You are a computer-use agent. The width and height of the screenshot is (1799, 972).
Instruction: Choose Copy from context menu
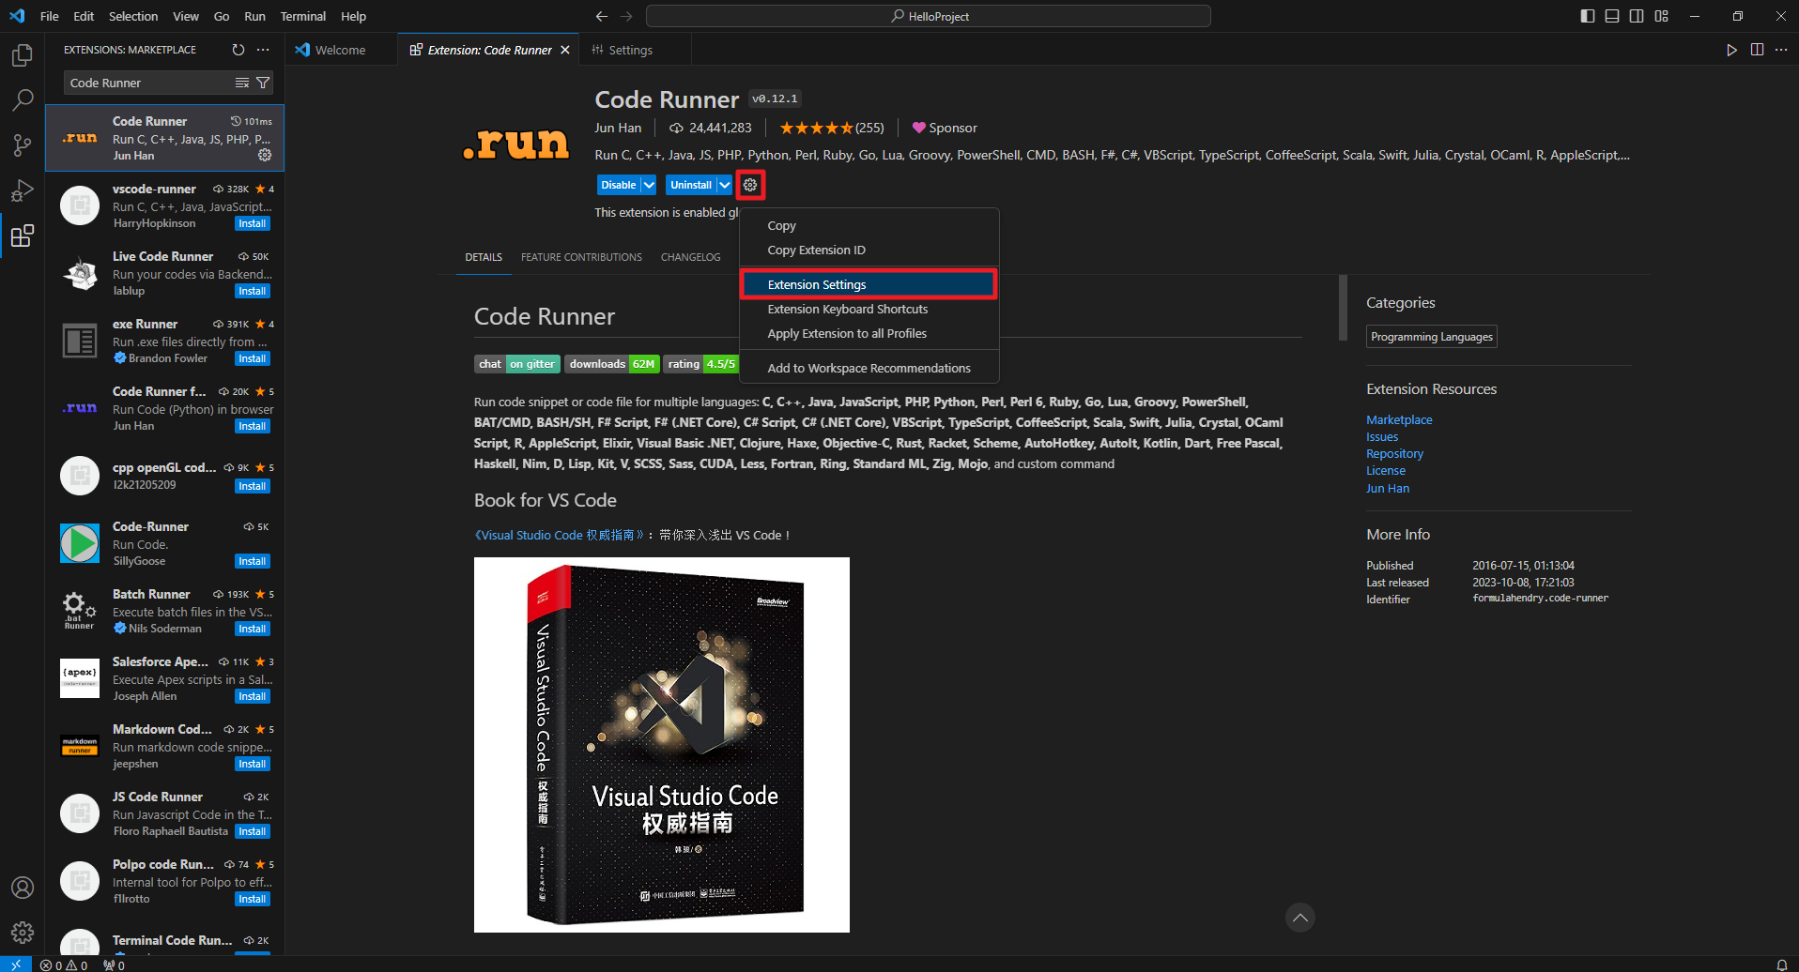tap(869, 225)
